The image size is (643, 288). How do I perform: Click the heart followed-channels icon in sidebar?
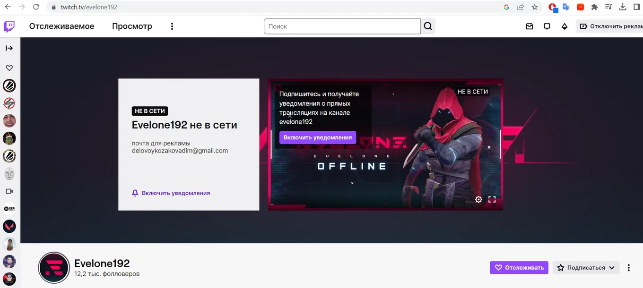(9, 68)
